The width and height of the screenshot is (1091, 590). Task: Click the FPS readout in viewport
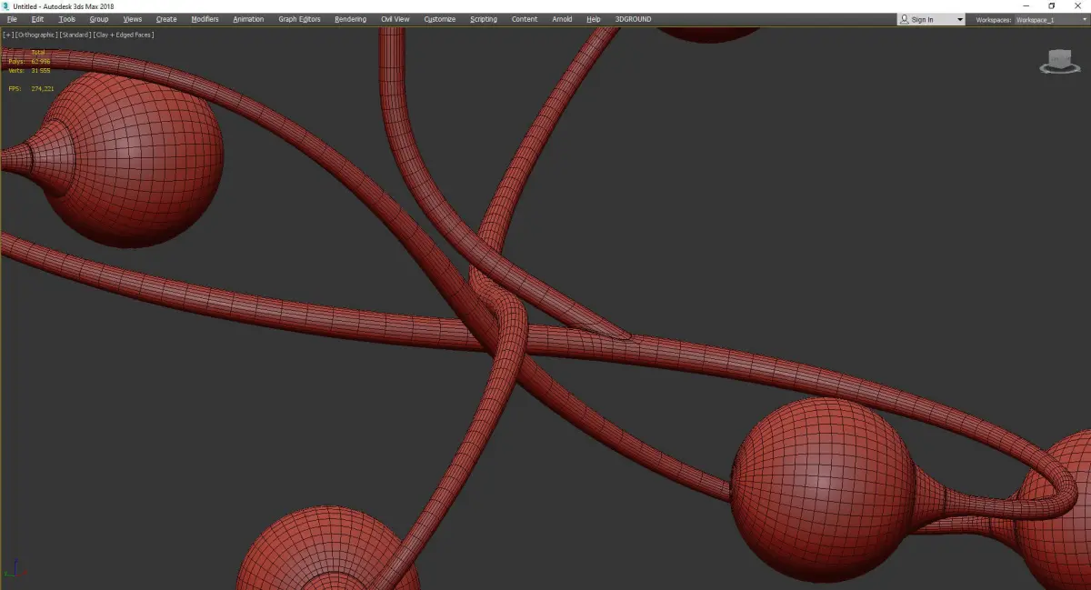tap(31, 88)
